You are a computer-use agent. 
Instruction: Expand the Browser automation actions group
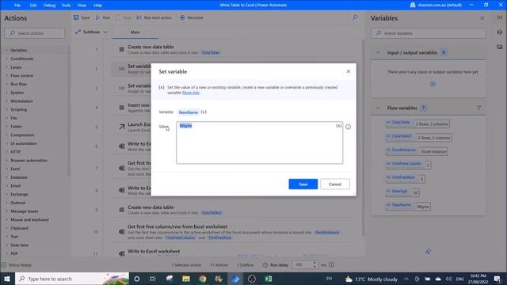pyautogui.click(x=29, y=160)
